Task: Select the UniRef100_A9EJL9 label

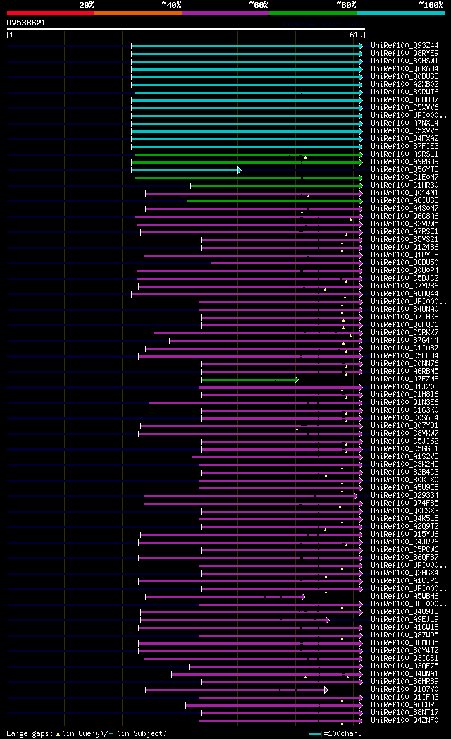Action: [404, 621]
